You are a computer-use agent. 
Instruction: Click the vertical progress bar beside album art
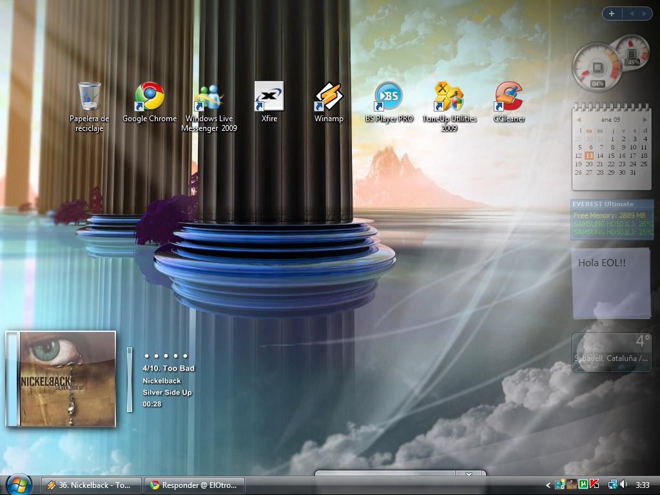(130, 379)
